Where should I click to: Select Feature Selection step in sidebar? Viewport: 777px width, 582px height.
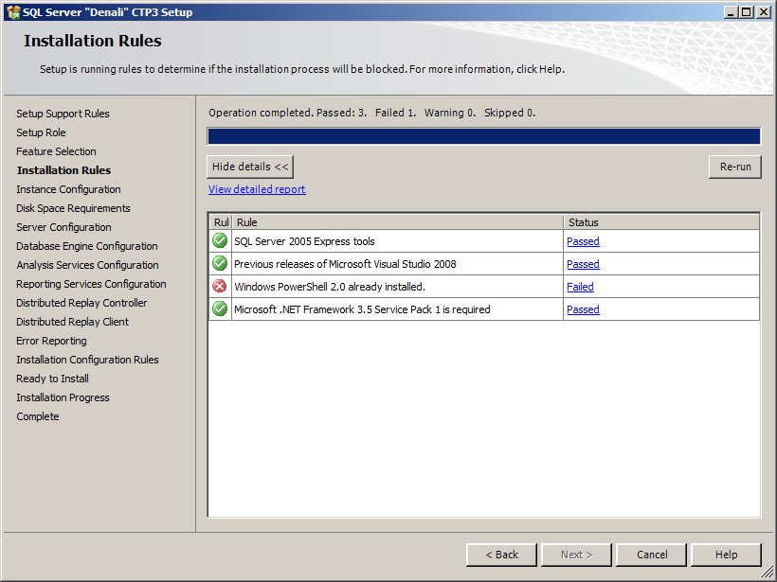[56, 151]
